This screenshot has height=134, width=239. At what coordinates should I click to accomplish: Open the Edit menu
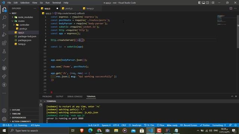pyautogui.click(x=16, y=3)
